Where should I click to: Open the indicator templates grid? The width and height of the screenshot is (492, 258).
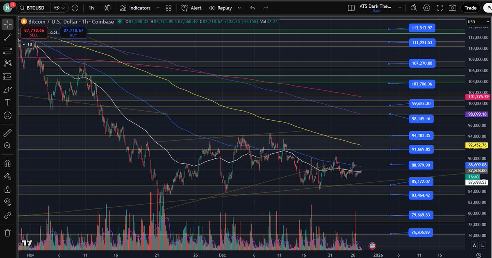[169, 8]
